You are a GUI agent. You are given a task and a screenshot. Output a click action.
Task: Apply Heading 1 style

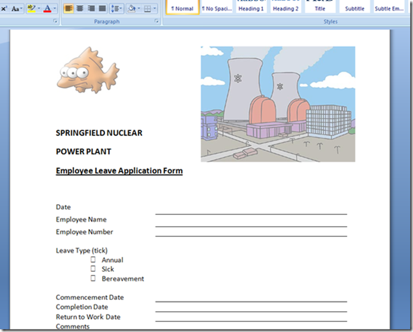pos(251,8)
